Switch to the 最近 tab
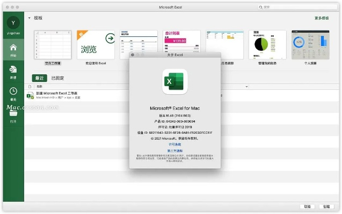The width and height of the screenshot is (342, 214). pos(40,78)
